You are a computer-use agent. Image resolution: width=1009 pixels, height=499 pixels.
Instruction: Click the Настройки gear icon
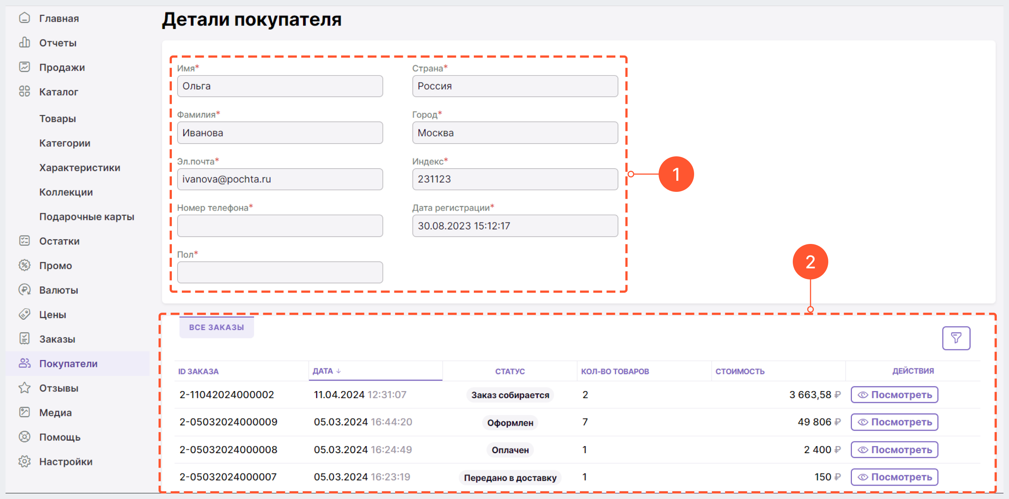24,461
